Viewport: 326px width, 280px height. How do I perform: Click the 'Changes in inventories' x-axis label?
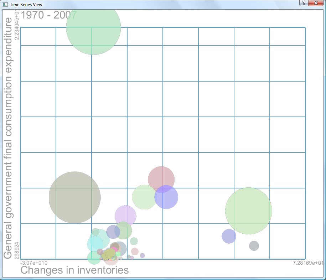coord(74,270)
